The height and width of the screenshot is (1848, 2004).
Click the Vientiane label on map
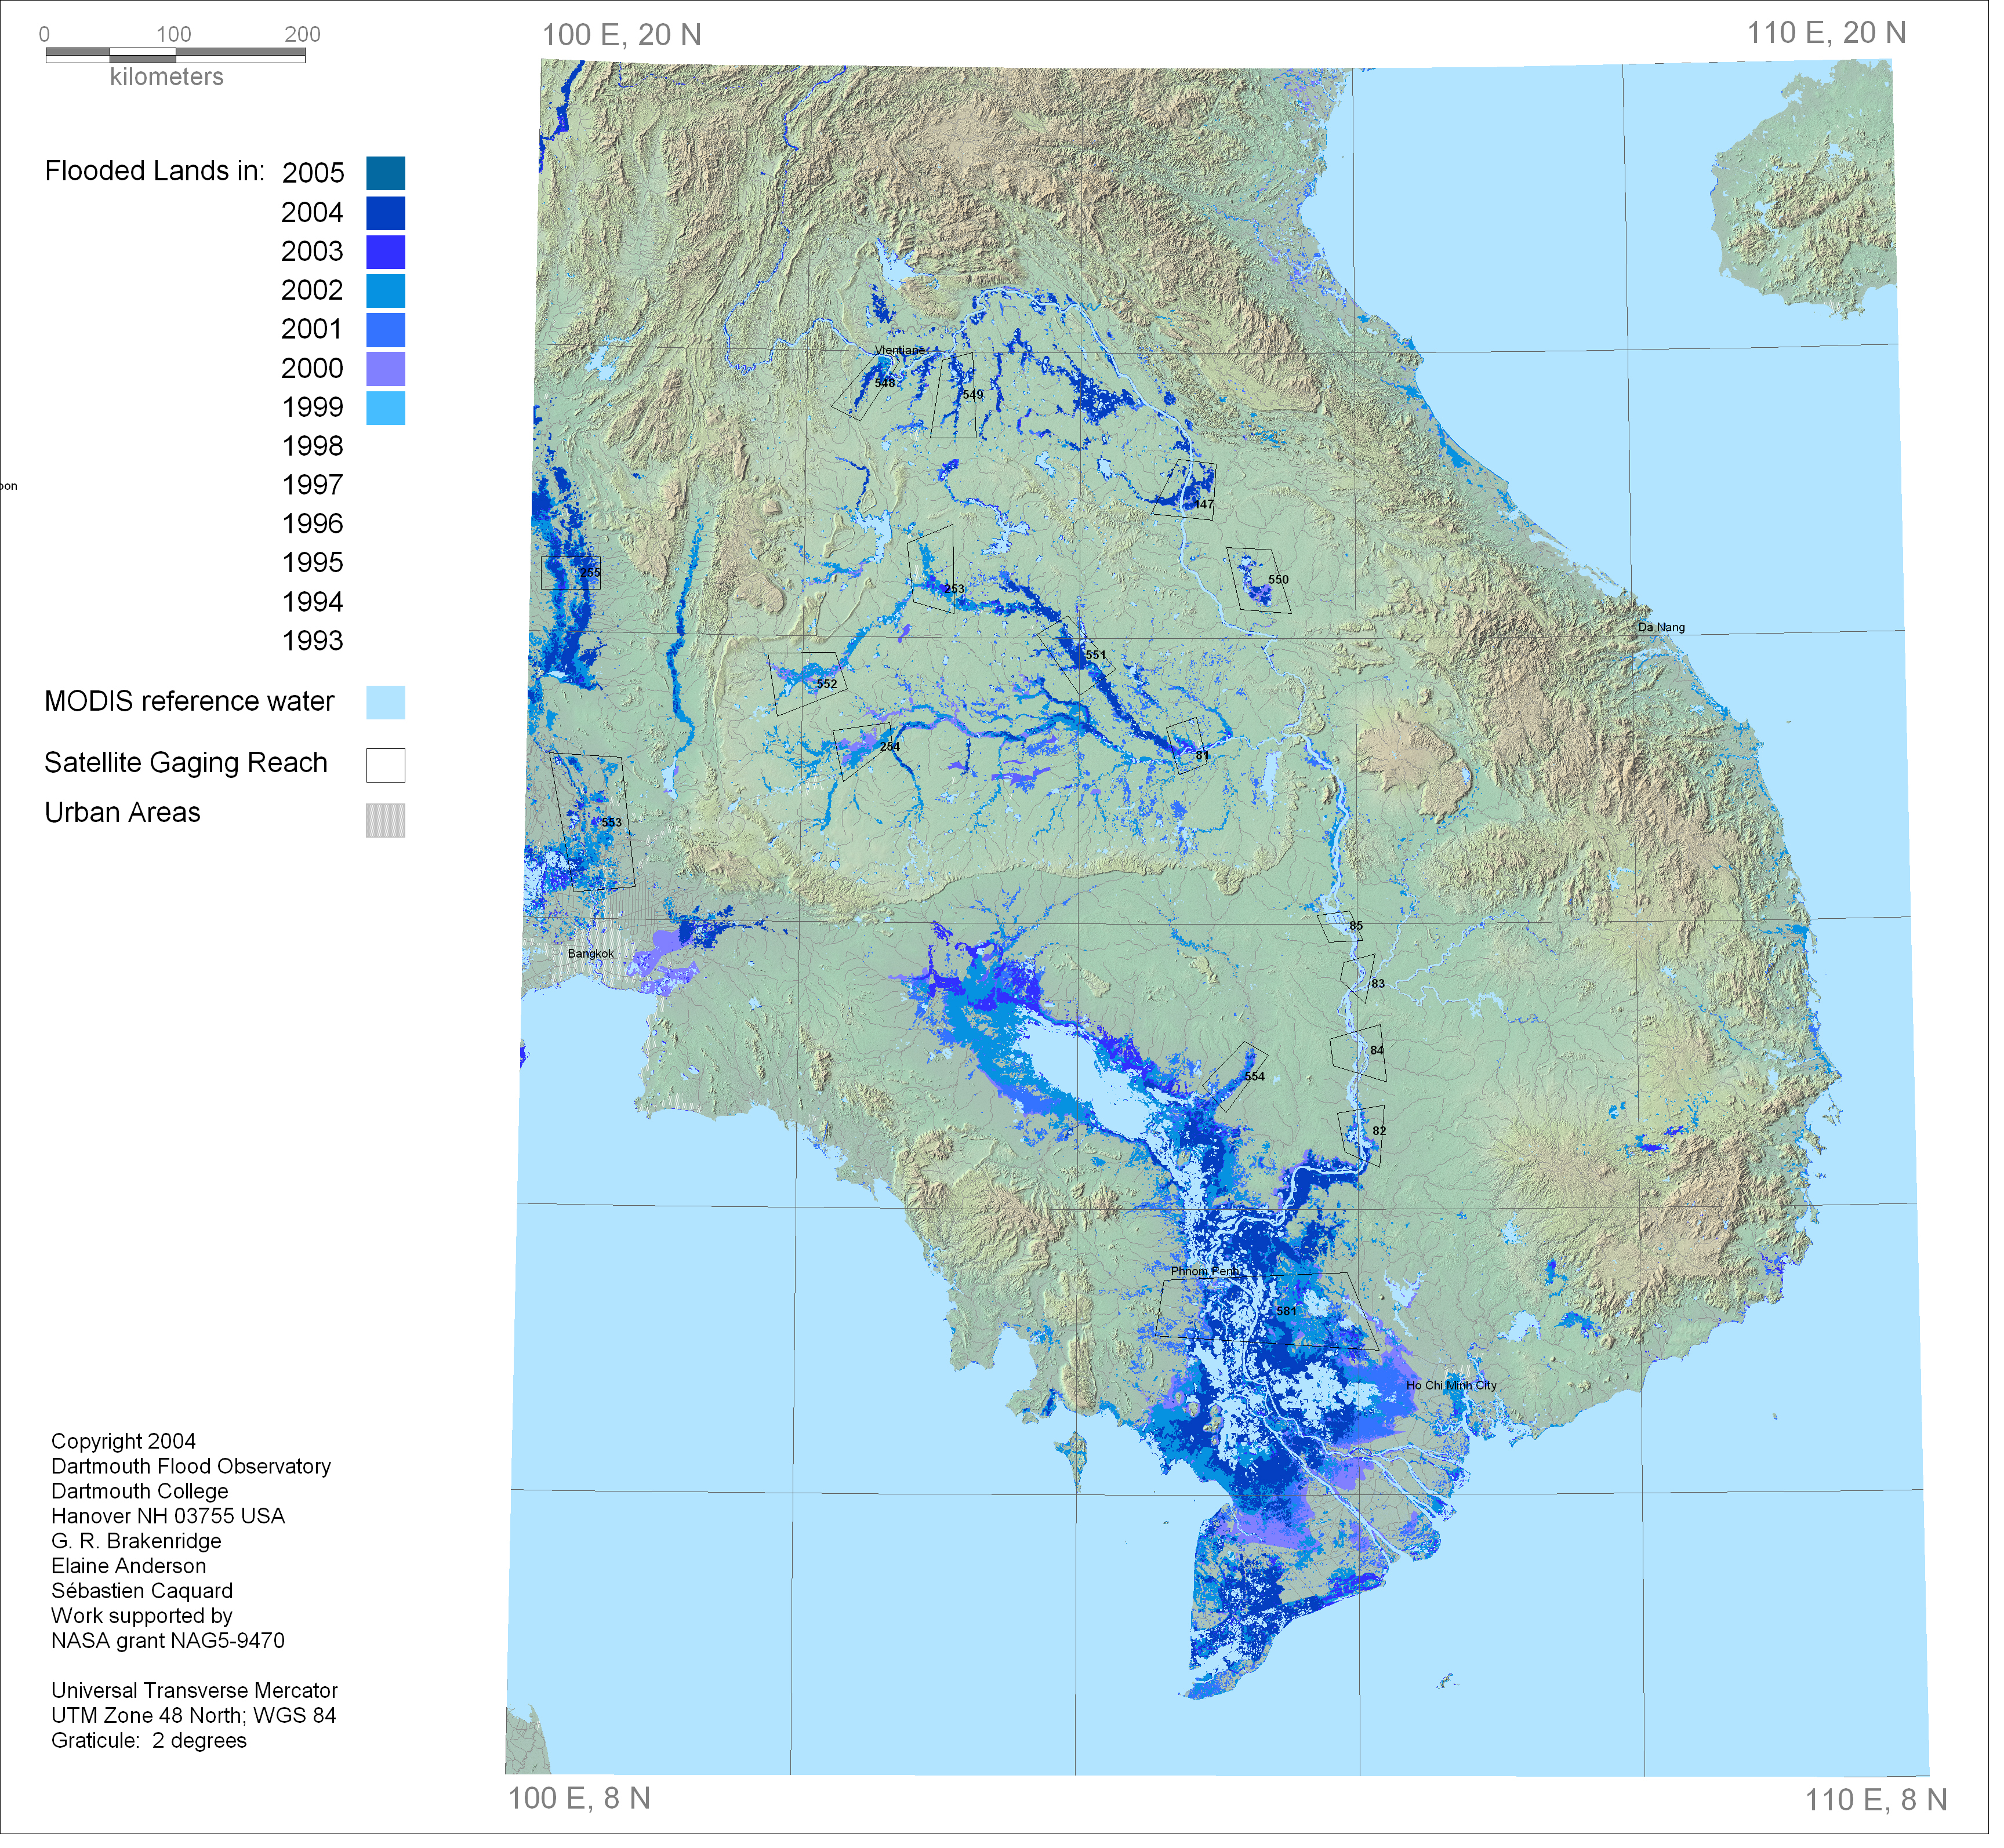pyautogui.click(x=899, y=351)
